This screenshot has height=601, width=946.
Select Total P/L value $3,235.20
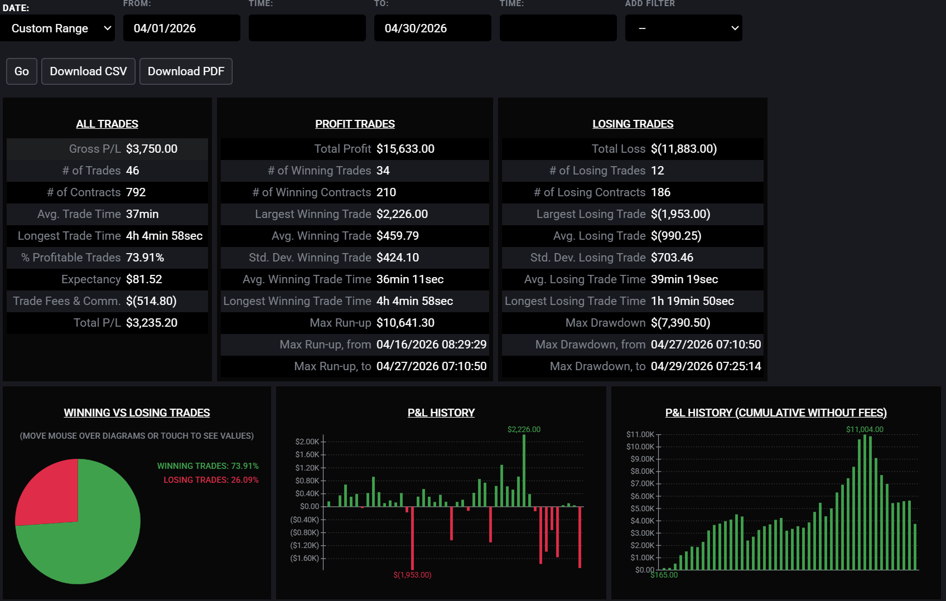click(x=152, y=323)
